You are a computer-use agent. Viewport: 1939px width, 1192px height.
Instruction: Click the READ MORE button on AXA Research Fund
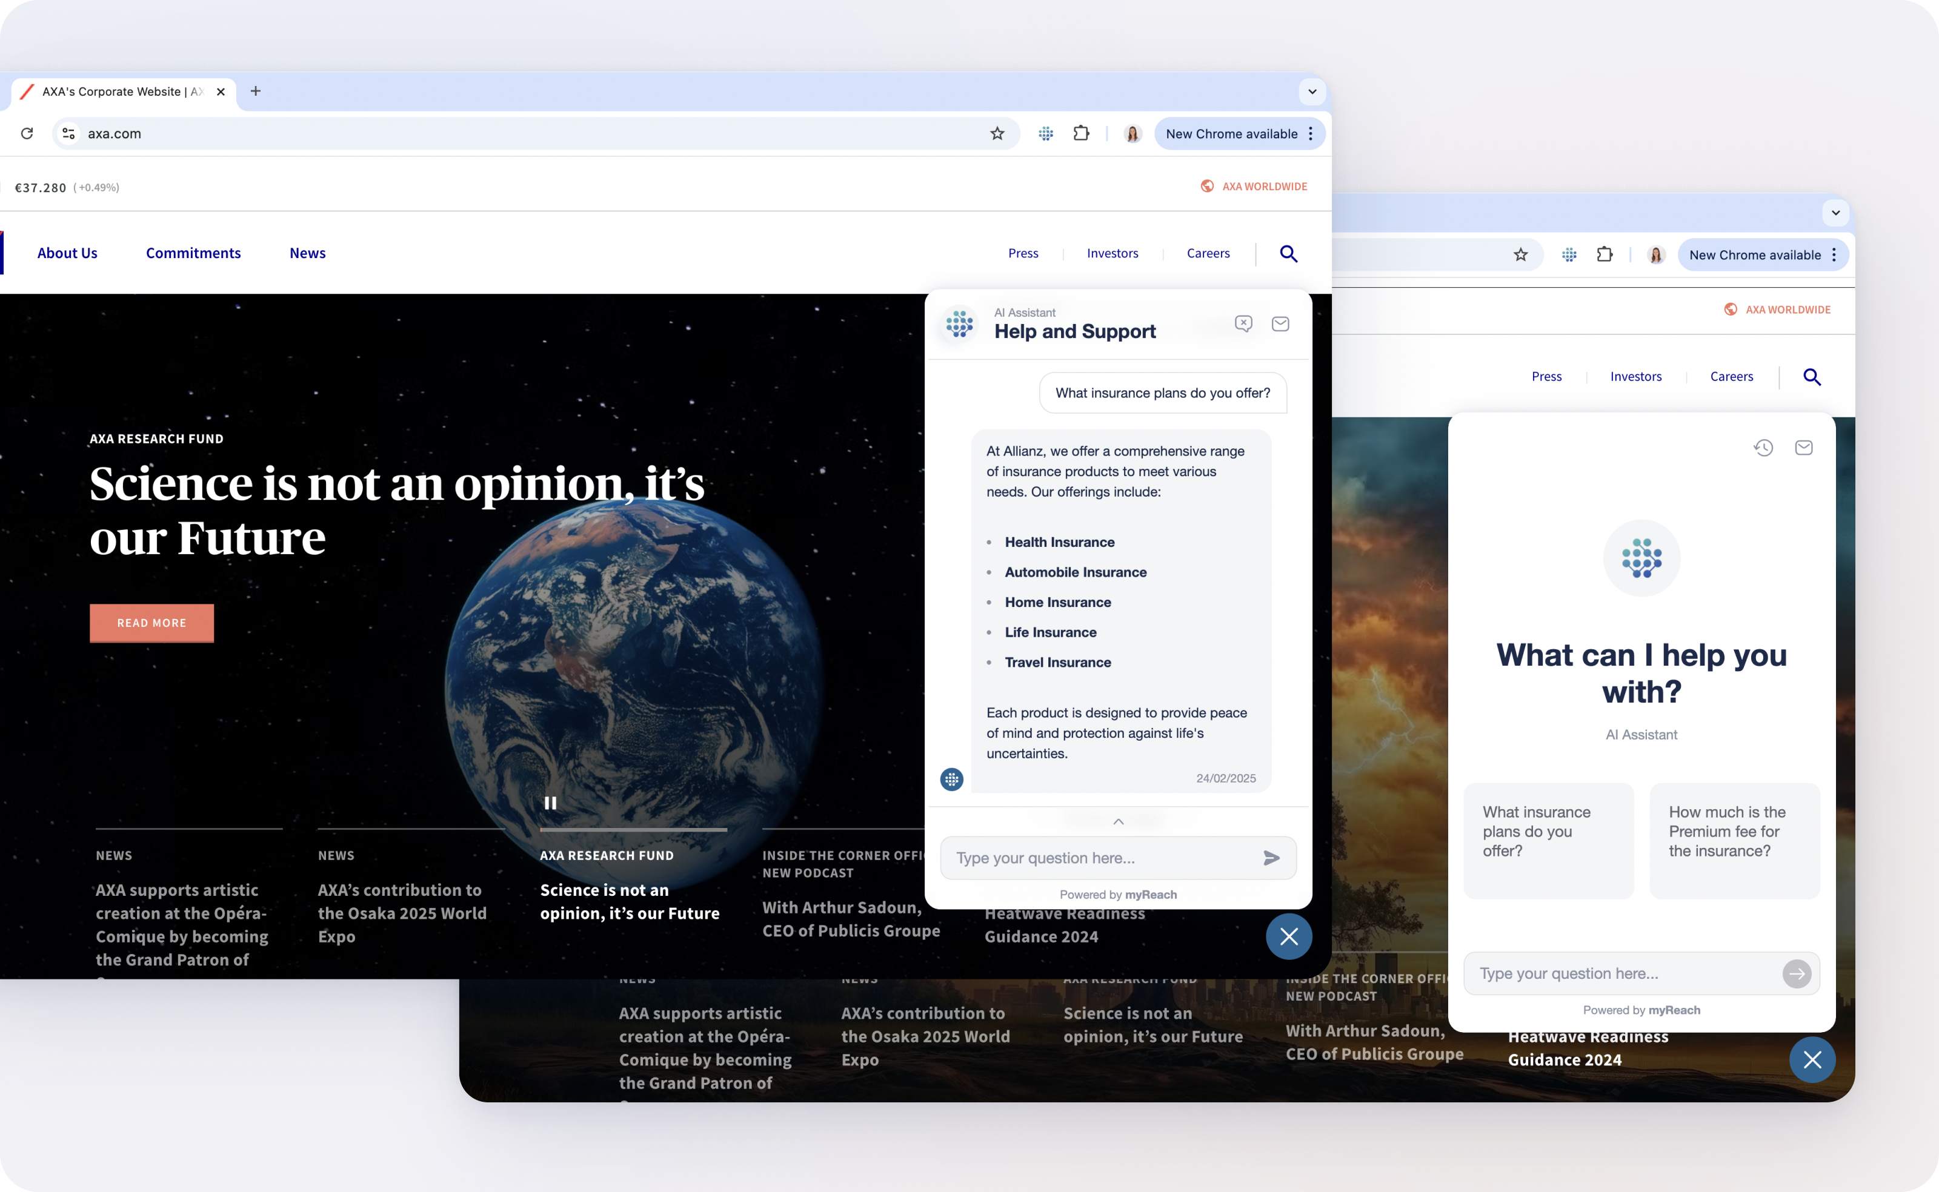(x=151, y=621)
